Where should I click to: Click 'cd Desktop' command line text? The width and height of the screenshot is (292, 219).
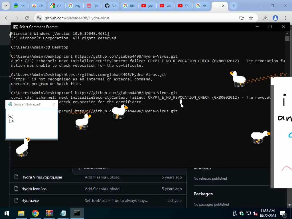[57, 47]
